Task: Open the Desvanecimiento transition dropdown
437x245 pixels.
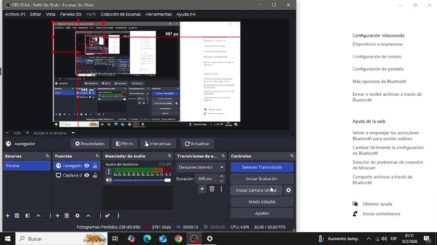Action: [x=201, y=167]
